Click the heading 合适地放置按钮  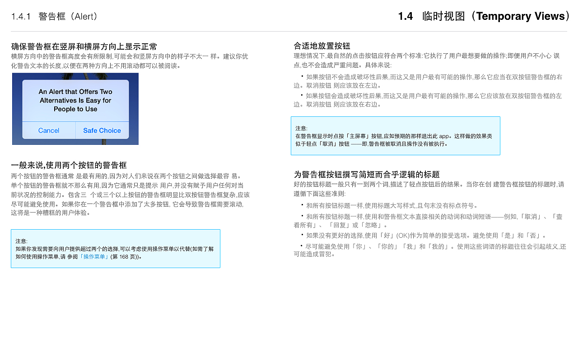[322, 46]
